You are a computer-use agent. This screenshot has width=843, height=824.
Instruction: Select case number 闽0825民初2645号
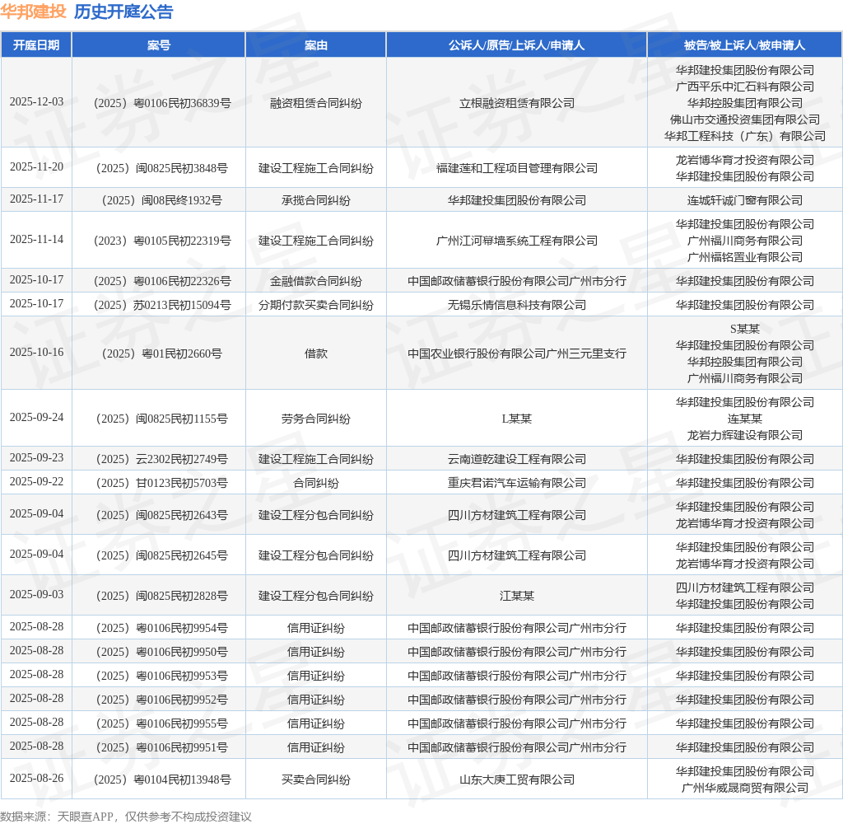click(x=162, y=555)
